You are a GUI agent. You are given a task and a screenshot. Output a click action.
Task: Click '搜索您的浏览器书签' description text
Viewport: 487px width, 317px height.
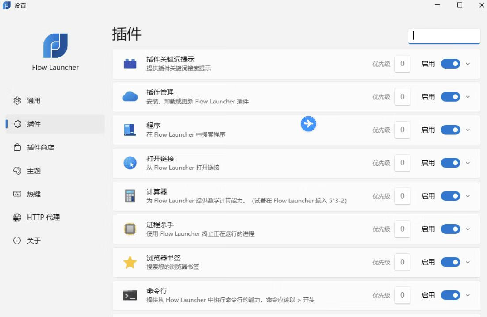(x=173, y=267)
